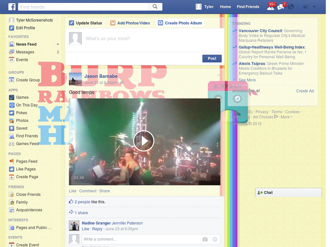This screenshot has height=247, width=330.
Task: Click the Photos icon in sidebar
Action: click(12, 121)
